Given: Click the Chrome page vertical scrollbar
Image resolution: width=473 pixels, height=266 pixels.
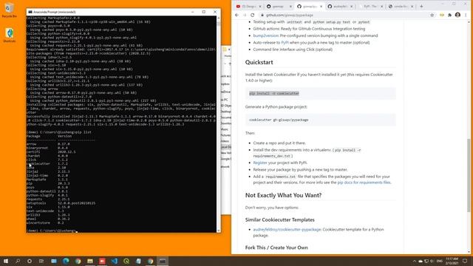Looking at the screenshot, I should point(469,175).
